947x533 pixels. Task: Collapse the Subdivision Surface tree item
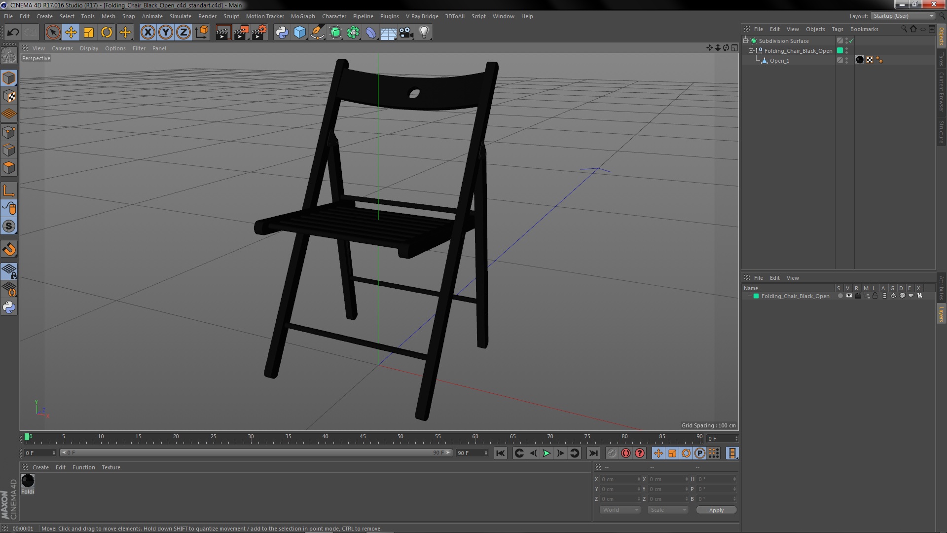point(746,40)
